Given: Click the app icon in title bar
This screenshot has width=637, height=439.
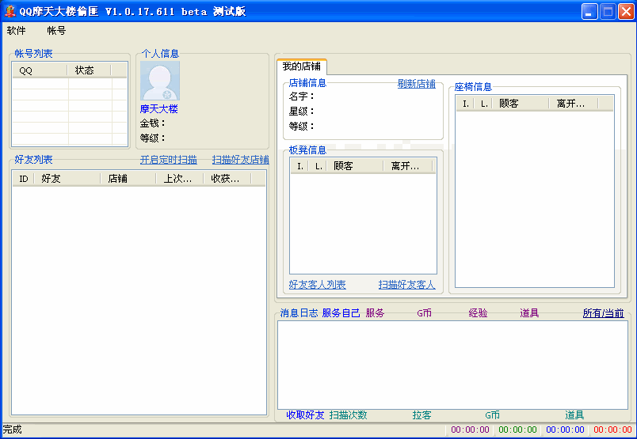Looking at the screenshot, I should click(x=10, y=11).
